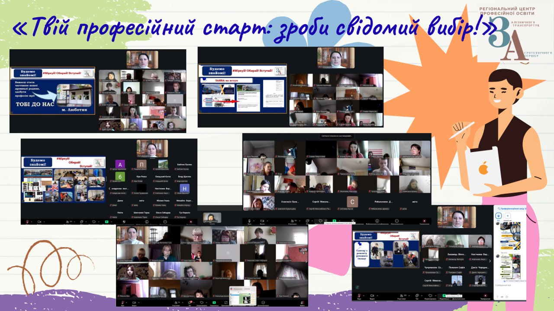
Task: Expand video options arrow in chat-panel Zoom window
Action: coord(377,295)
